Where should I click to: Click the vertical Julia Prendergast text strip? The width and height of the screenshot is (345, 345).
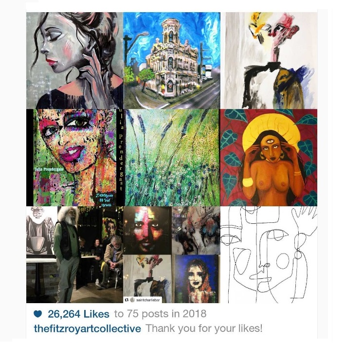121,158
